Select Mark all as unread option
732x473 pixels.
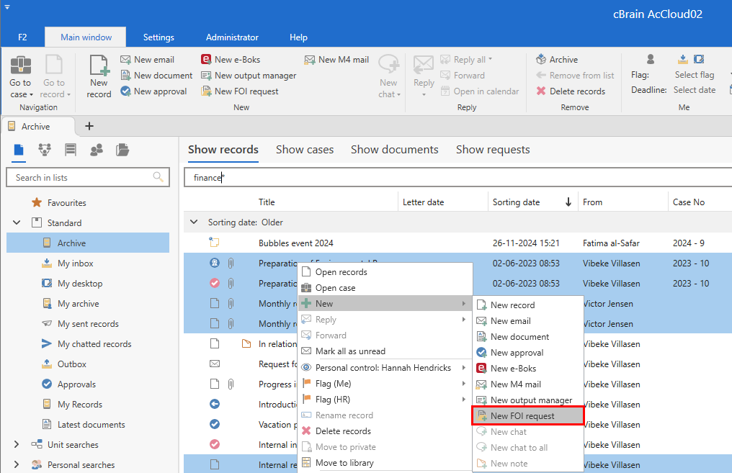tap(350, 351)
